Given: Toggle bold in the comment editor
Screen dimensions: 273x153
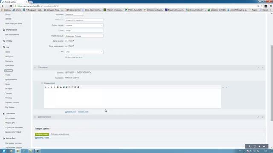Looking at the screenshot, I should (x=46, y=87).
